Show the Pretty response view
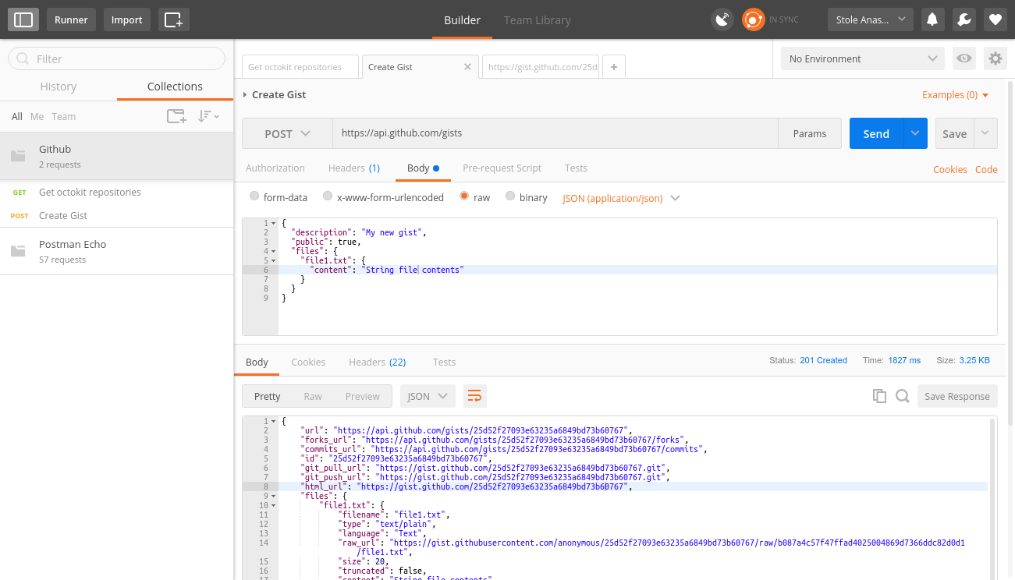1015x580 pixels. coord(267,396)
